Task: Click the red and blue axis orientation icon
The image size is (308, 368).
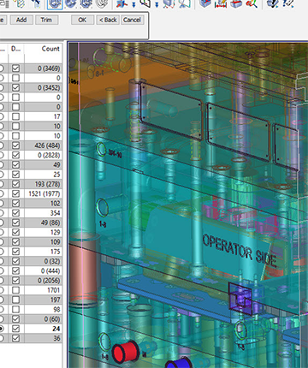Action: 121,3
